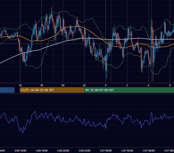The width and height of the screenshot is (174, 153).
Task: Click the 1/27 04:00 date label
Action: point(149,151)
